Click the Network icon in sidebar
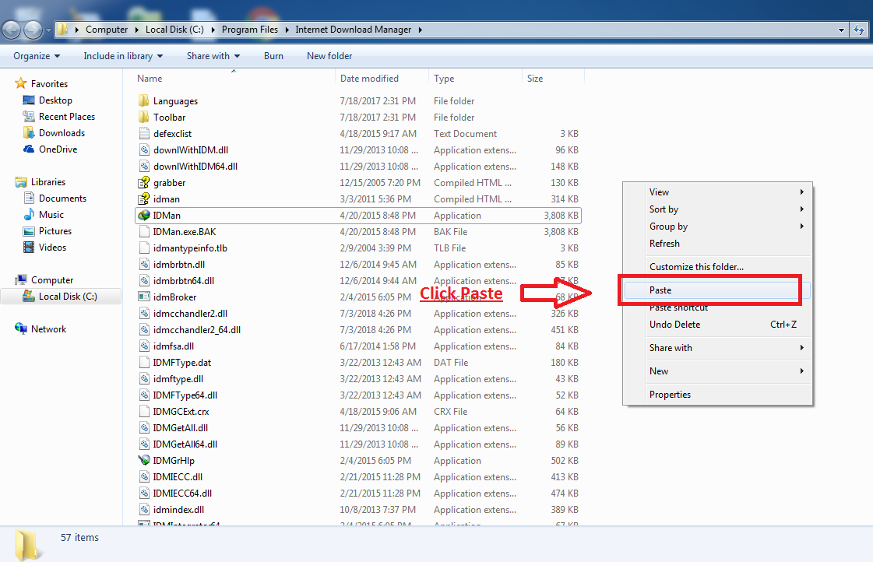The height and width of the screenshot is (562, 873). [20, 328]
